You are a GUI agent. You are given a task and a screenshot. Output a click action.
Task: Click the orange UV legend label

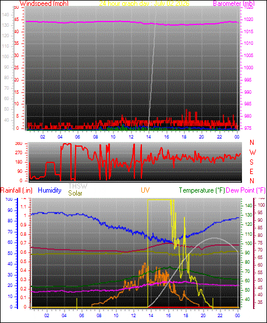pos(145,190)
